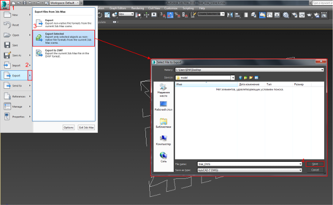
Task: Click the Undo arrow in quick access toolbar
Action: (x=30, y=3)
